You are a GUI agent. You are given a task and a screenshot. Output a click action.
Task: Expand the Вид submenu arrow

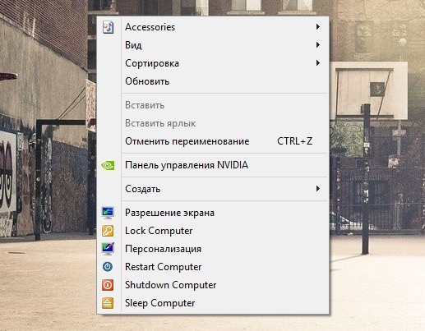coord(318,45)
